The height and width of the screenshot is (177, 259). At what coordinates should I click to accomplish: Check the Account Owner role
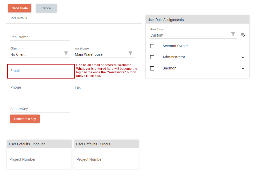[152, 46]
